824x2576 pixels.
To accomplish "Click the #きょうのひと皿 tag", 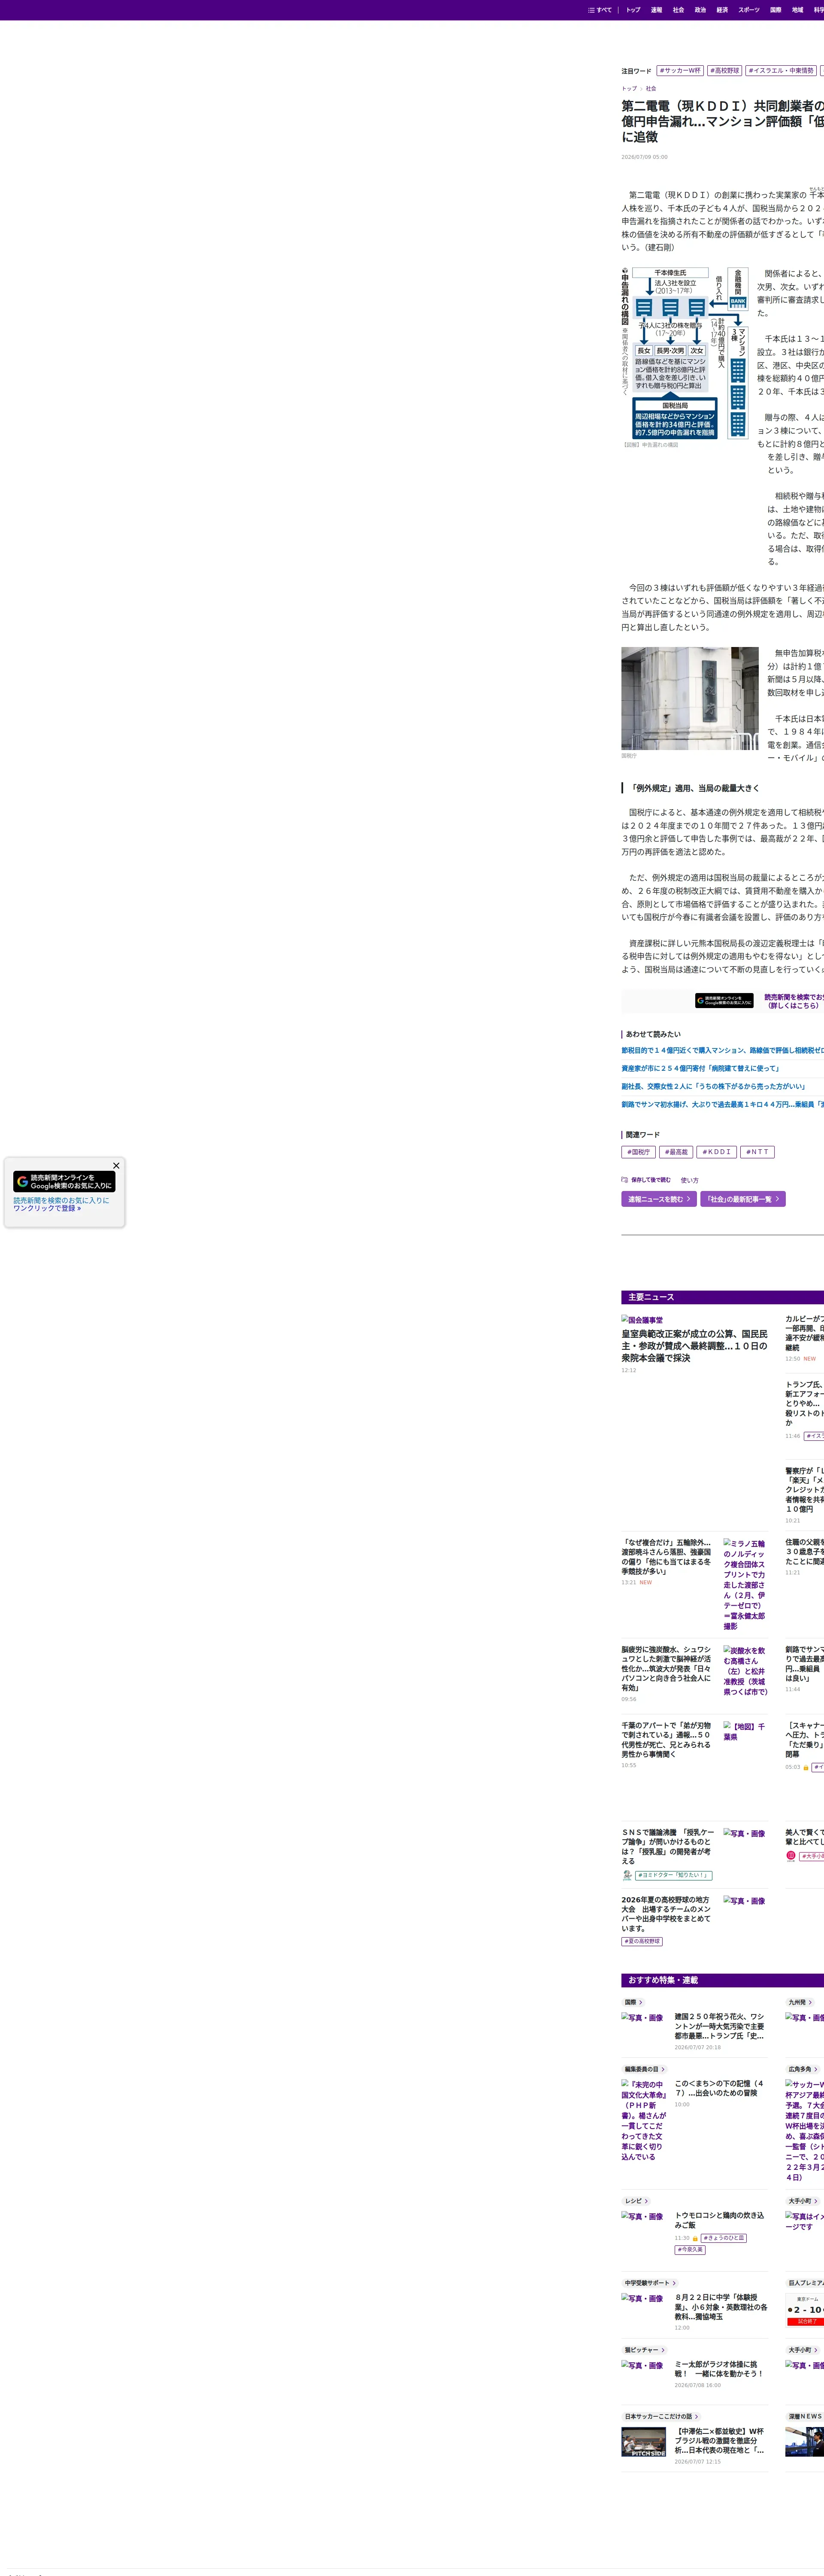I will tap(724, 2238).
